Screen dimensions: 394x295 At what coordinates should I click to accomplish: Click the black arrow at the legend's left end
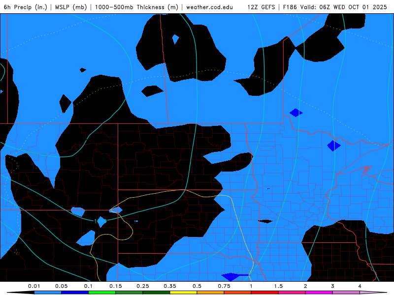point(21,293)
